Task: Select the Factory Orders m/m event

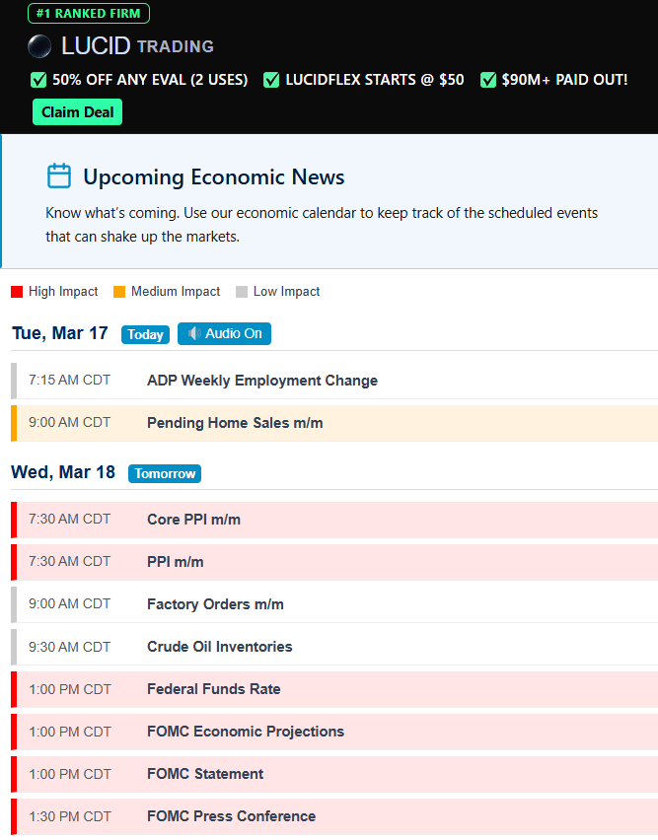Action: click(334, 604)
